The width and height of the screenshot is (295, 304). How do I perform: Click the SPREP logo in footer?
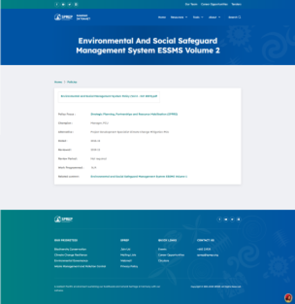point(64,219)
